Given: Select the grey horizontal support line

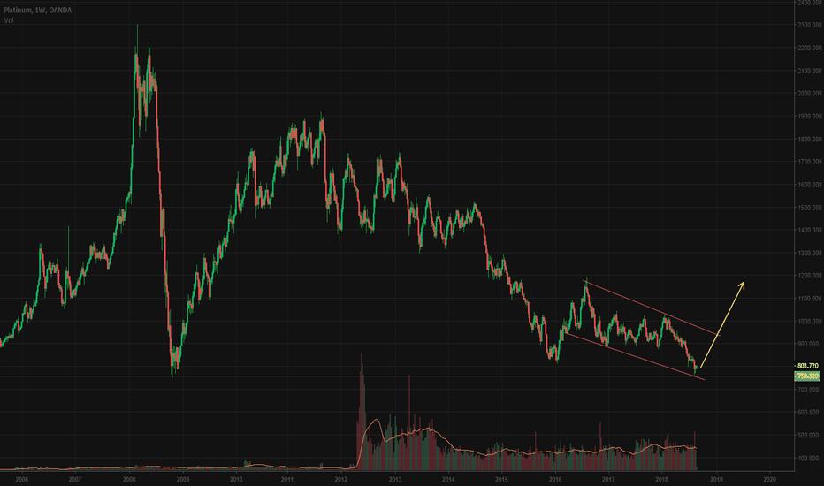Looking at the screenshot, I should [x=397, y=376].
